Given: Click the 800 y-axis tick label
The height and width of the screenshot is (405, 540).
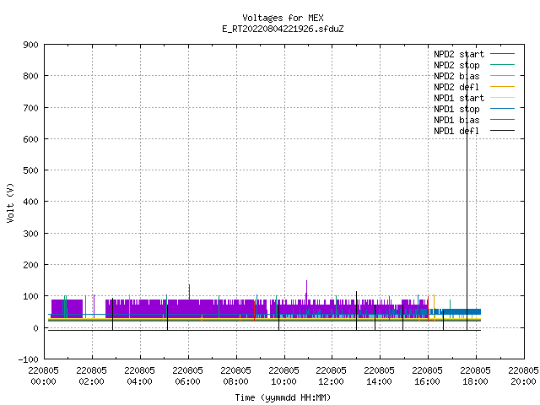Looking at the screenshot, I should tap(30, 76).
